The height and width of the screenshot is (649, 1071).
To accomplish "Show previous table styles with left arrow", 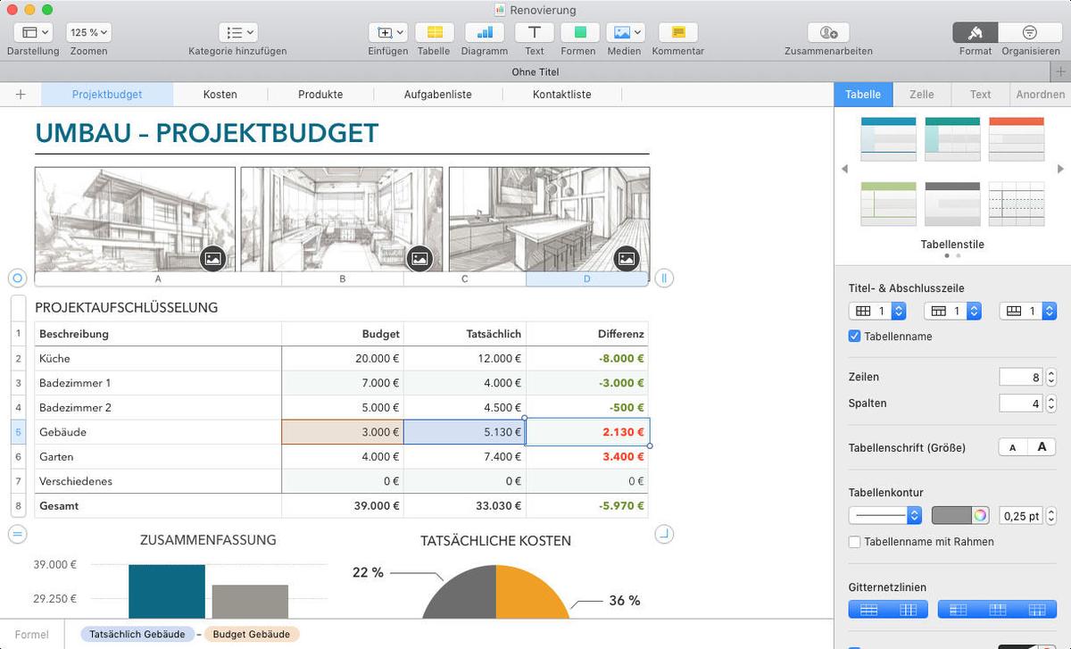I will click(845, 169).
